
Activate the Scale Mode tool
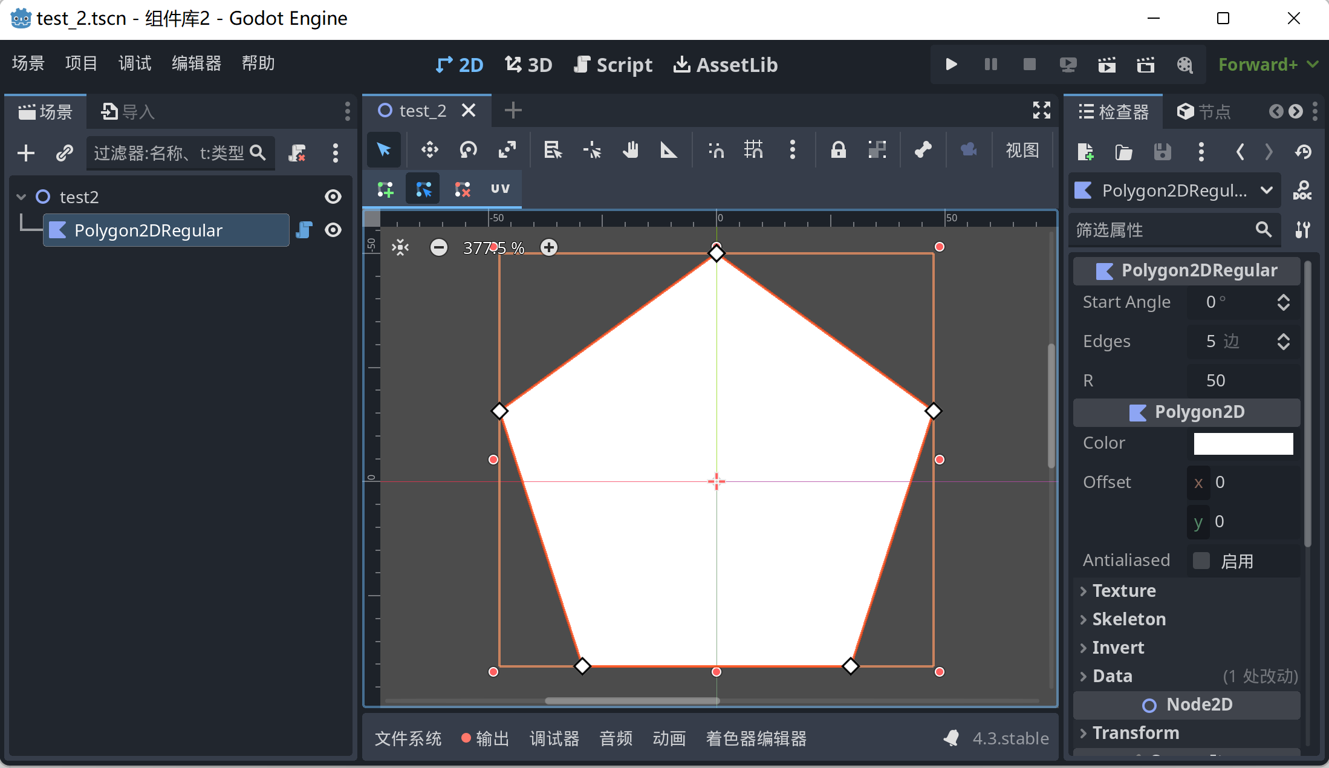point(507,149)
